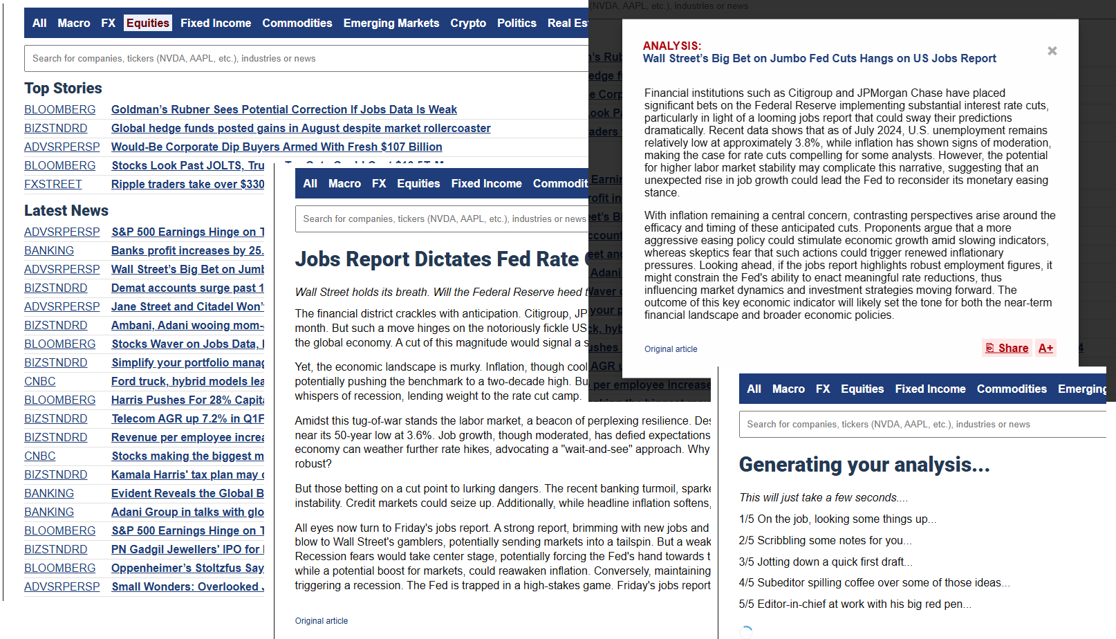This screenshot has height=639, width=1116.
Task: Open Original article link below Jobs Report story
Action: click(x=321, y=621)
